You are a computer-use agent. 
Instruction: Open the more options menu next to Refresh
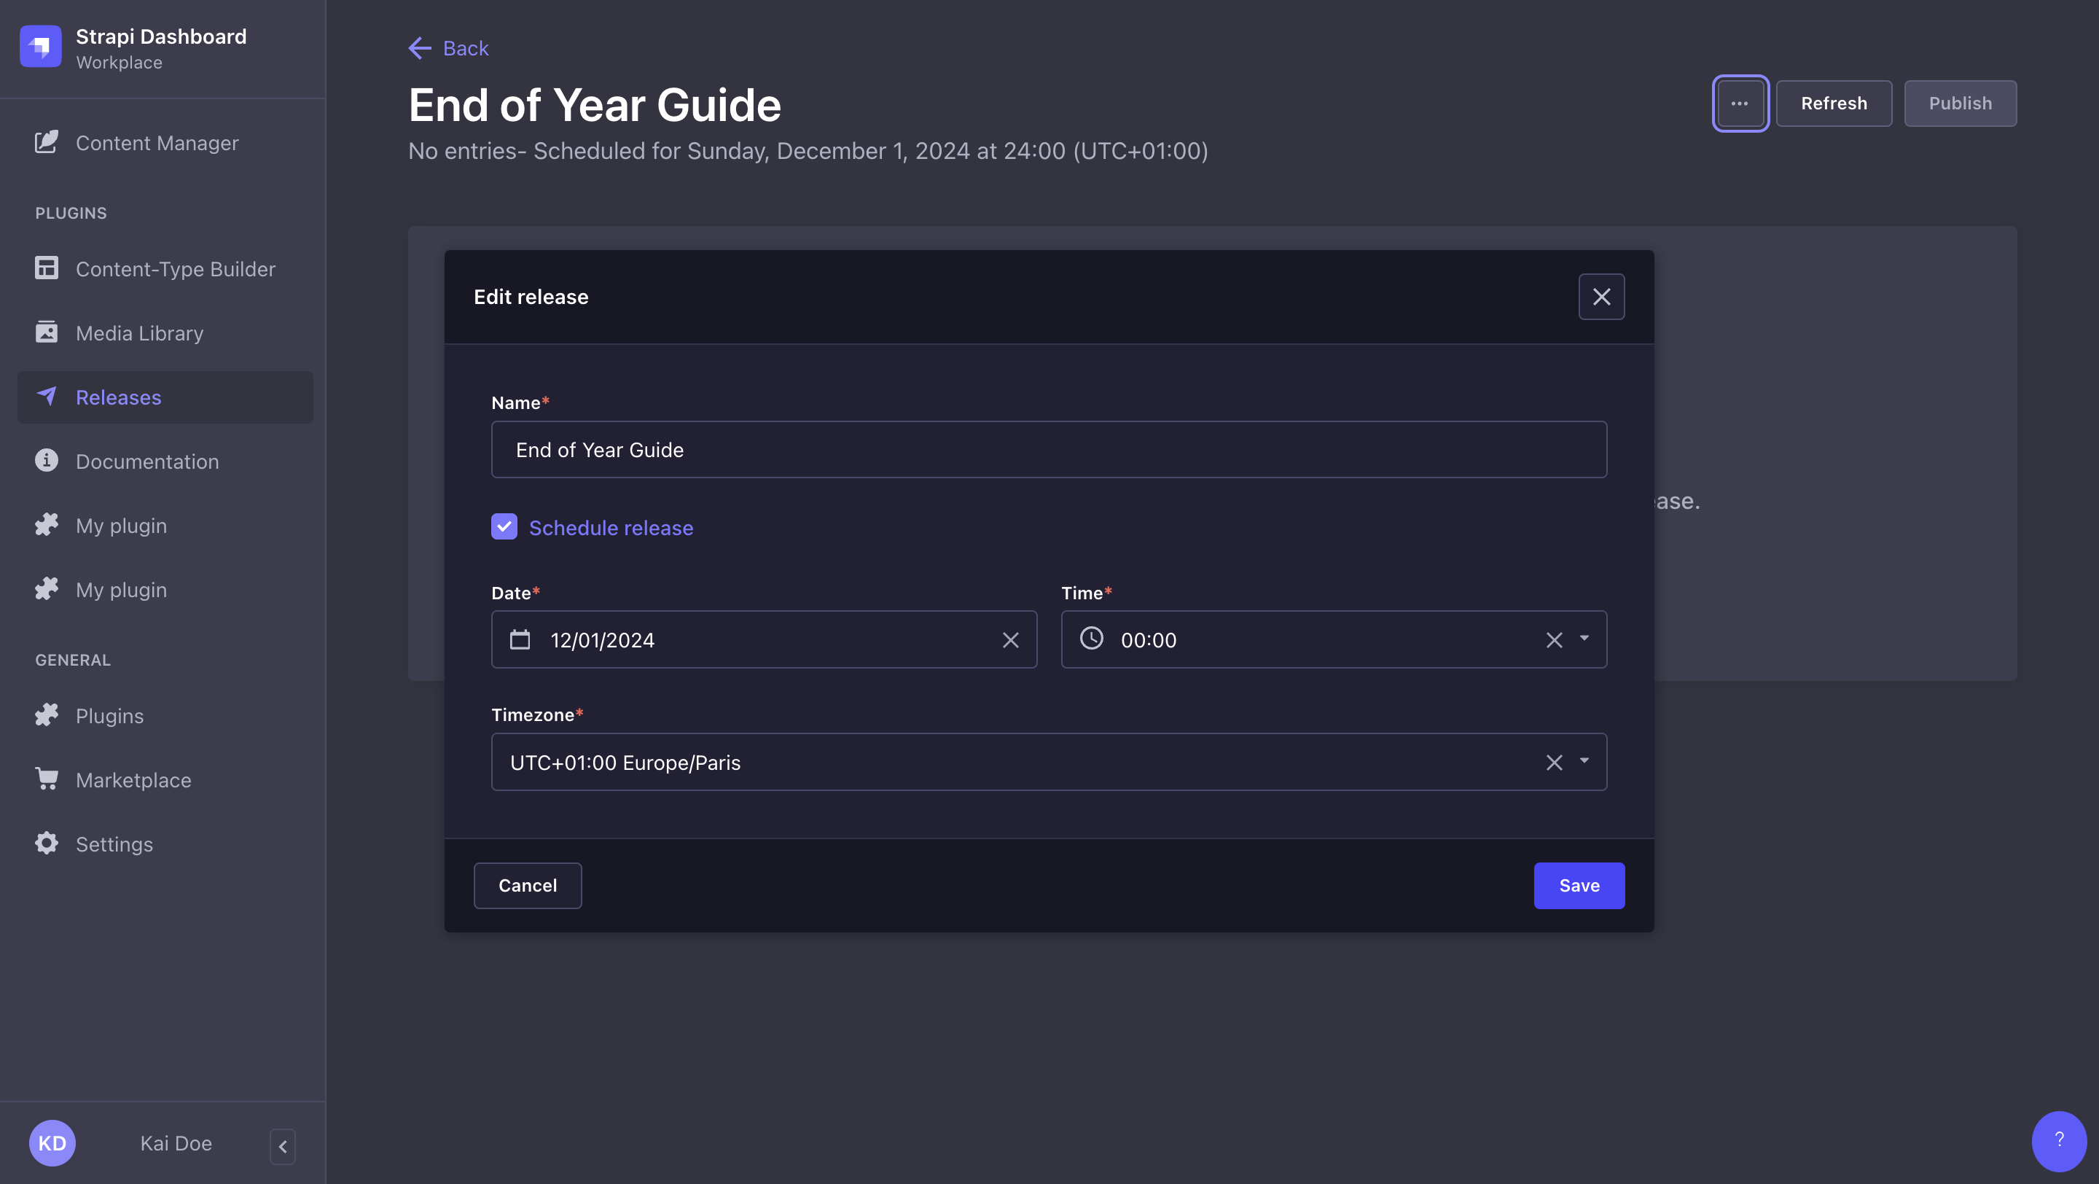point(1740,103)
